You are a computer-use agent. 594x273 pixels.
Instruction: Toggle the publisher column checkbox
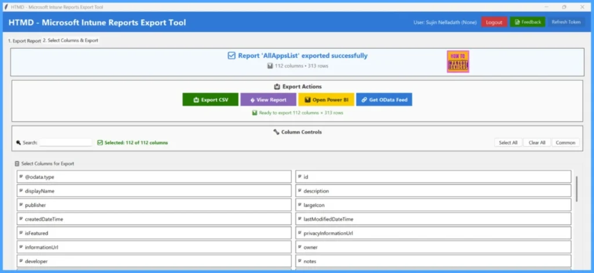tap(21, 204)
